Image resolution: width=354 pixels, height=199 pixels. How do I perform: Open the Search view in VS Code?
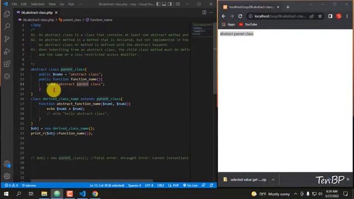(x=7, y=27)
